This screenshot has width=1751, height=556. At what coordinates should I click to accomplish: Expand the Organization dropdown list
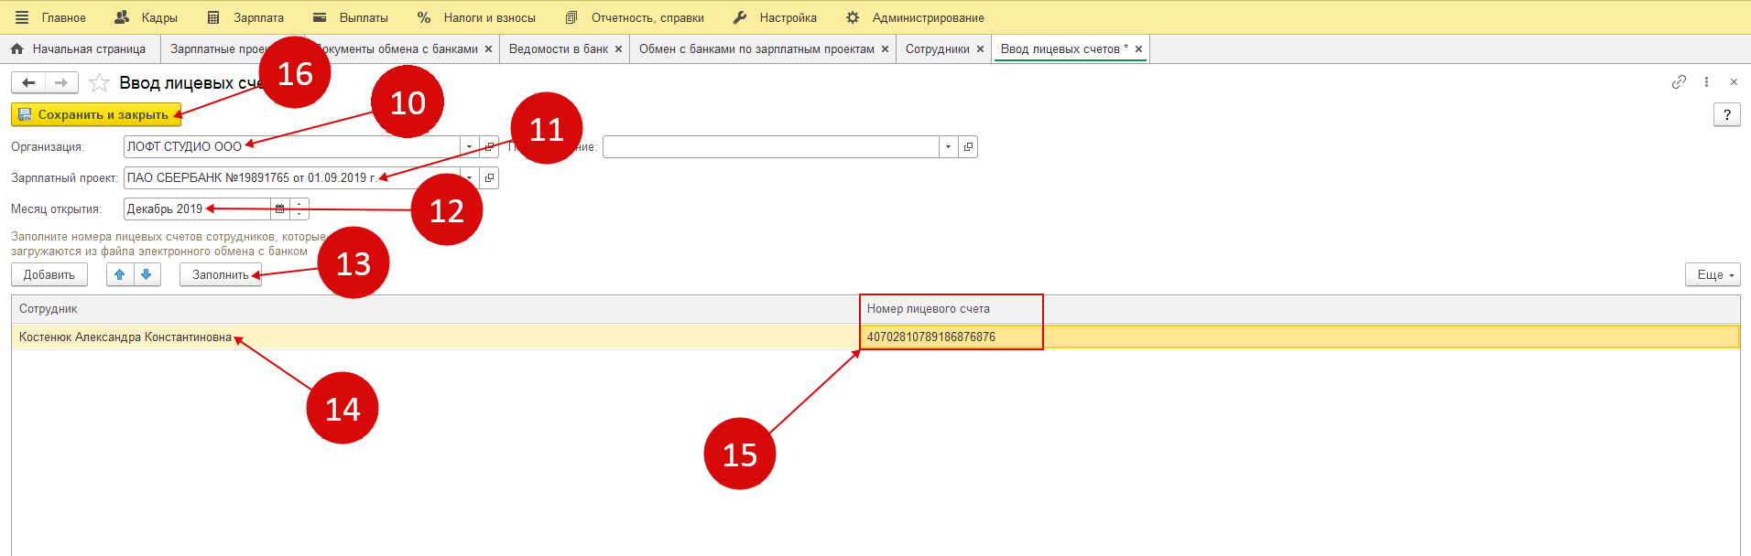tap(469, 147)
